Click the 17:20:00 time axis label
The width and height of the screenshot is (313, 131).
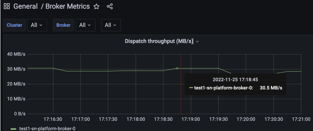246,119
